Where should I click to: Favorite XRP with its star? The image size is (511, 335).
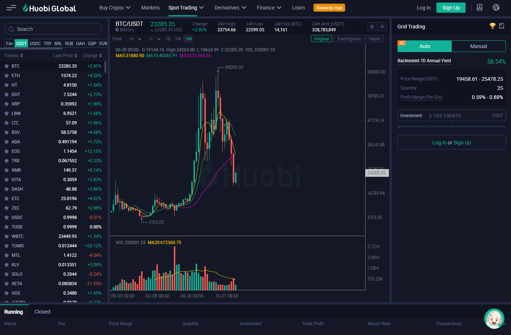tap(7, 104)
